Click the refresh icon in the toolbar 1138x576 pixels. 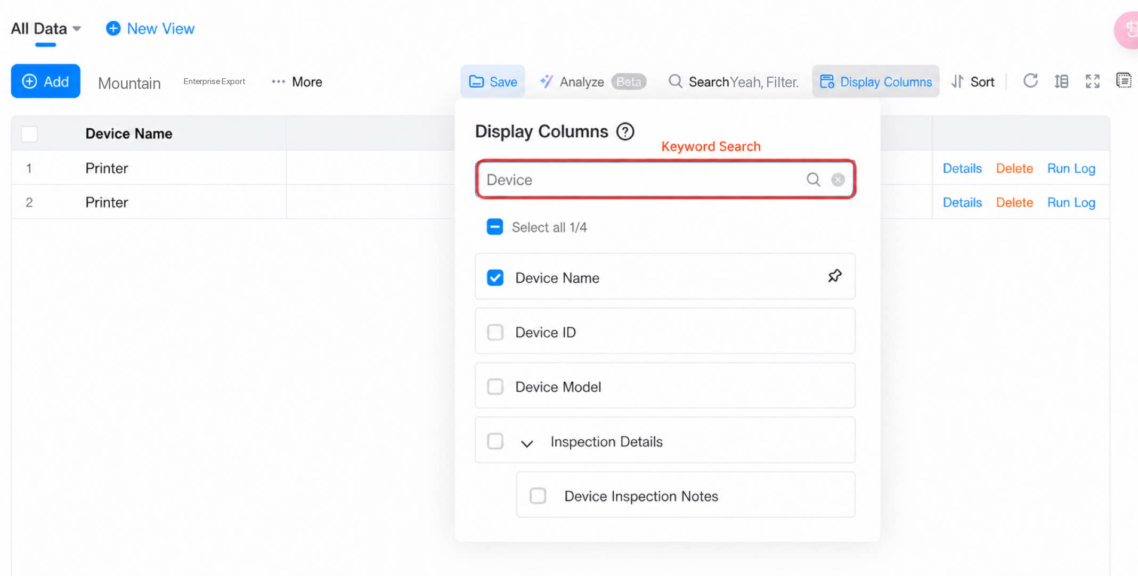(x=1030, y=81)
